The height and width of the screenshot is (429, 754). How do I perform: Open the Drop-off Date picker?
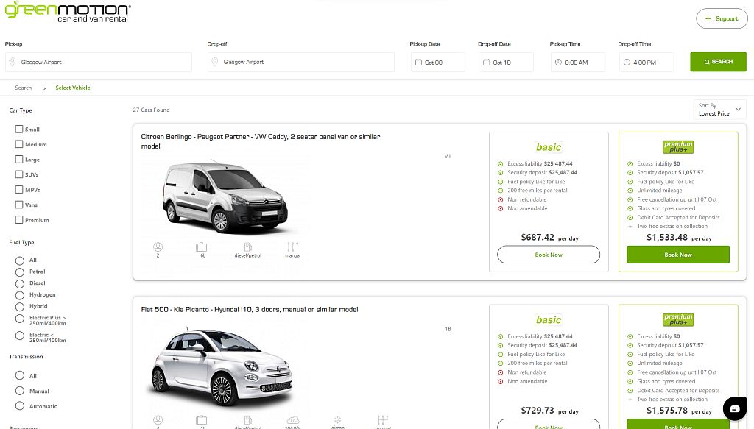(487, 62)
